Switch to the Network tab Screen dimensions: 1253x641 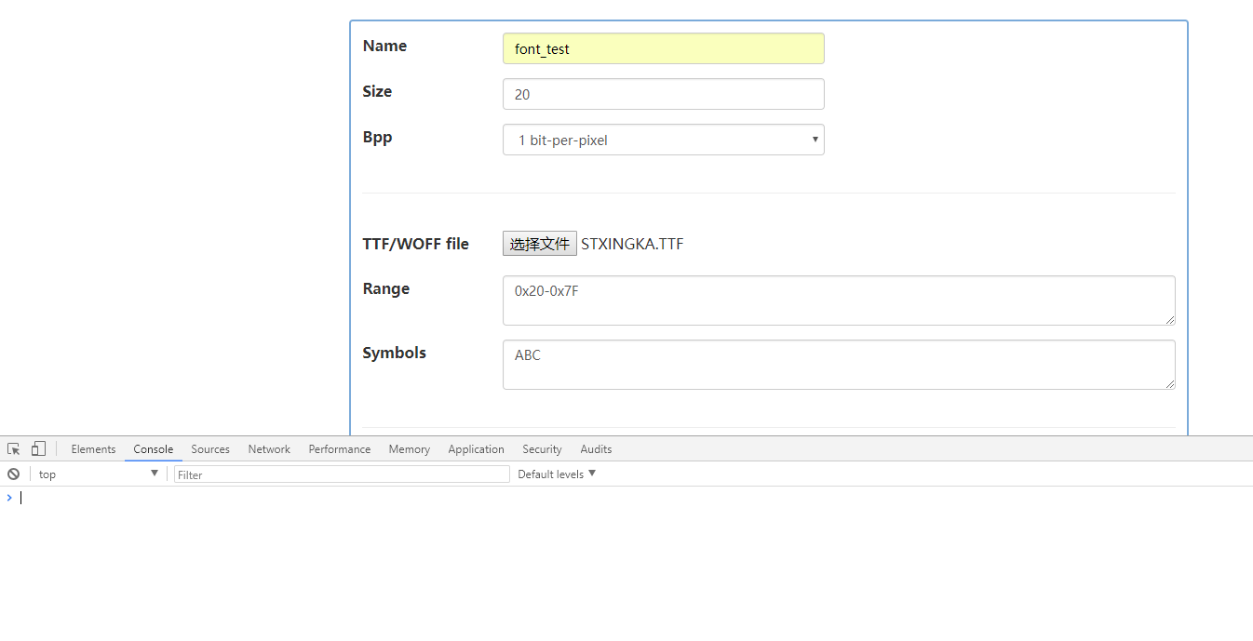point(269,448)
